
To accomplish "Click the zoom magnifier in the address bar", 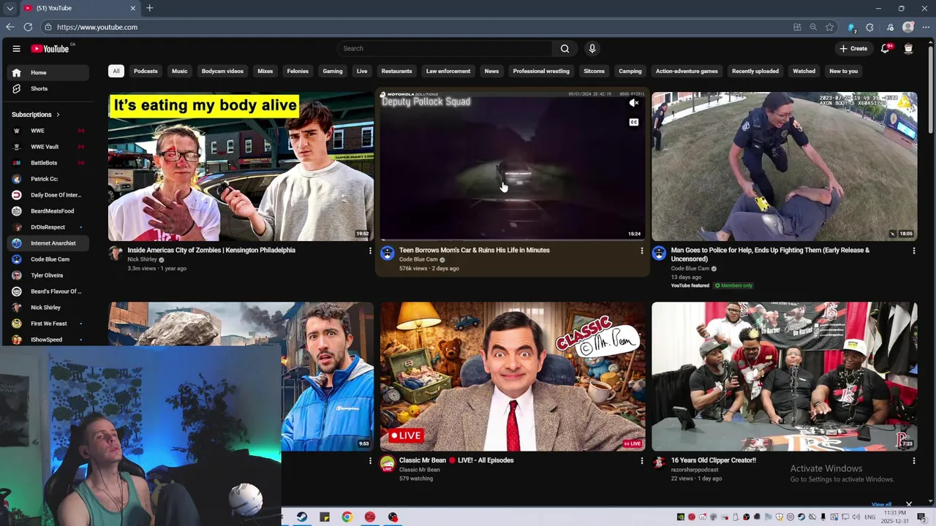I will (x=813, y=27).
